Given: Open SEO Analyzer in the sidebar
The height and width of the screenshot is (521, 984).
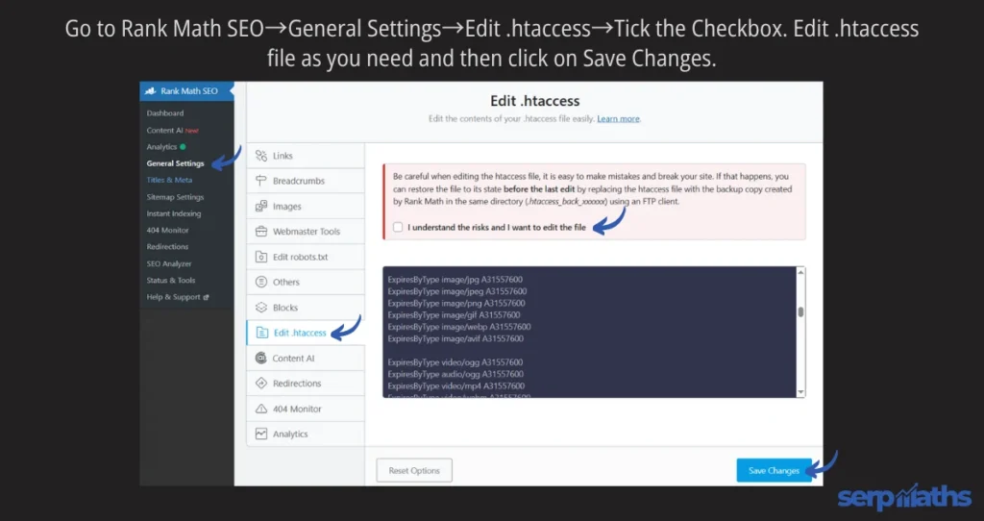Looking at the screenshot, I should [x=169, y=263].
